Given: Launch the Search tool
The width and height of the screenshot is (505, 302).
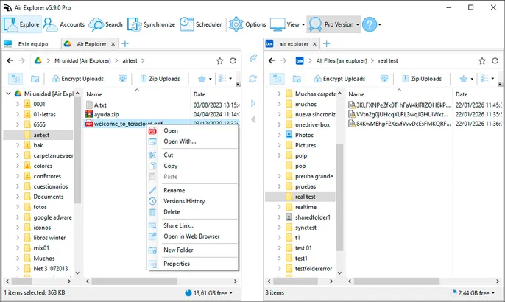Looking at the screenshot, I should (106, 24).
